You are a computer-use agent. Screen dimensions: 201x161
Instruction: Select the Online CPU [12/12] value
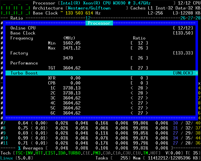point(183,28)
